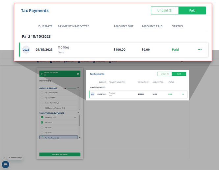This screenshot has width=219, height=170.
Task: Open the Pay - Tax Payment(s) task
Action: 59,137
